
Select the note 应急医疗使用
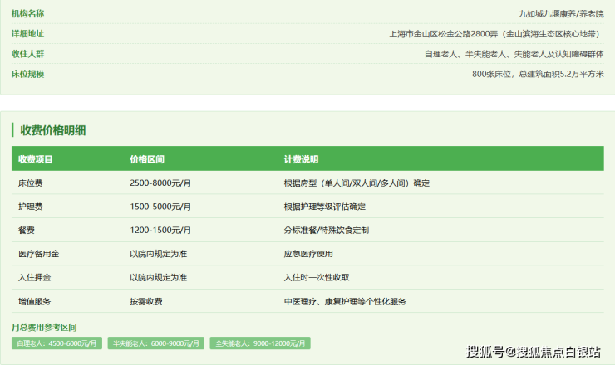tap(308, 254)
